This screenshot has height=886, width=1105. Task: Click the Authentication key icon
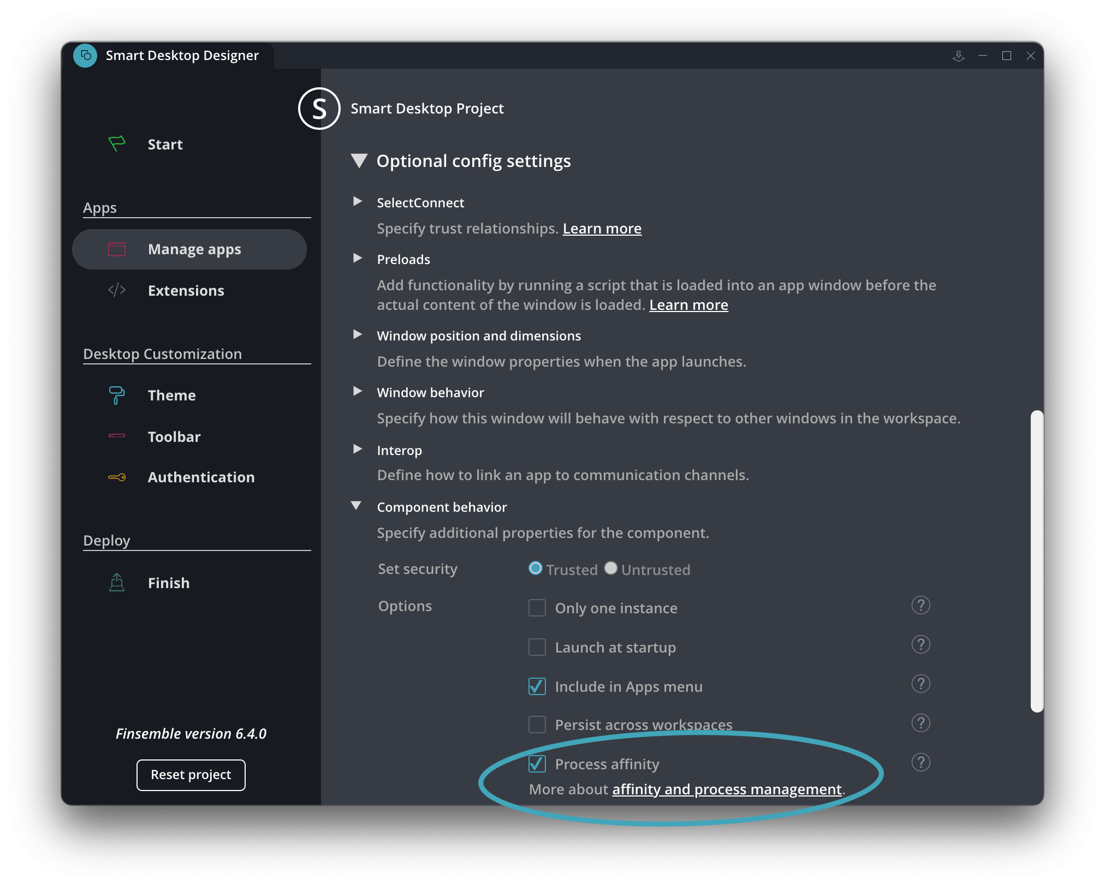click(x=117, y=477)
